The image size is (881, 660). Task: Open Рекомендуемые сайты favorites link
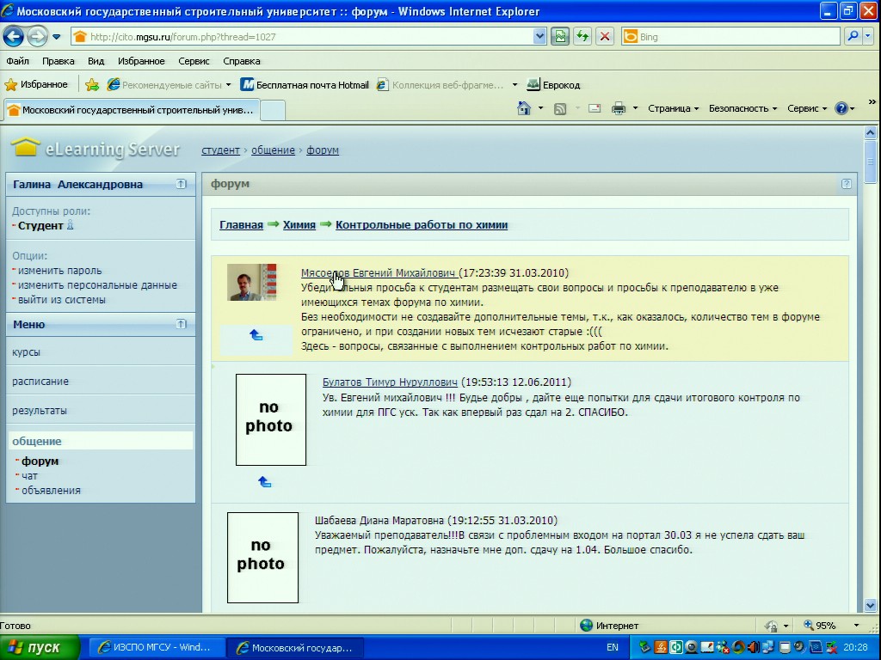click(x=169, y=85)
